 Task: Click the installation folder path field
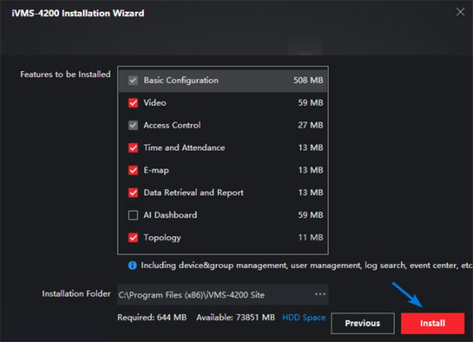point(223,295)
